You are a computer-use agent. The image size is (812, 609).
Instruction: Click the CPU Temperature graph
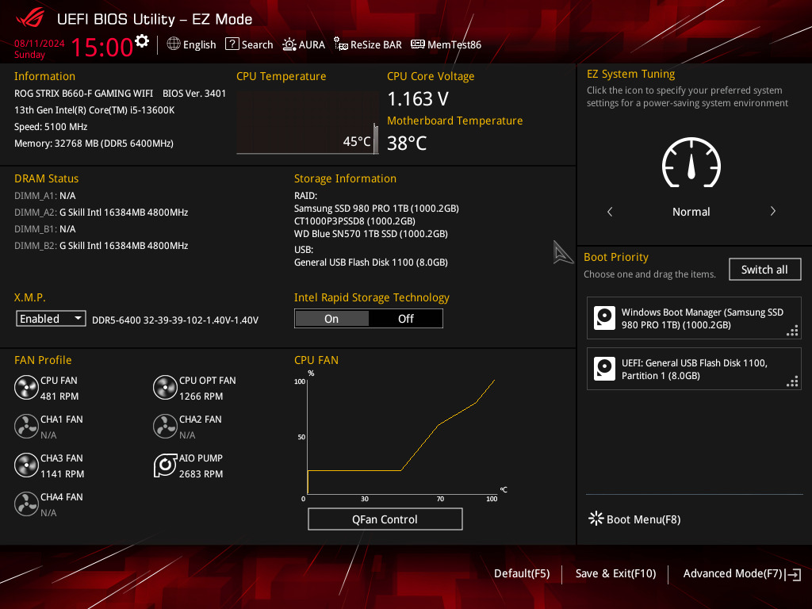tap(308, 123)
